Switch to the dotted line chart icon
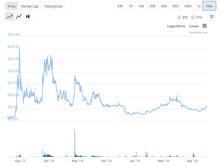Viewport: 221px width, 167px height. point(19,17)
